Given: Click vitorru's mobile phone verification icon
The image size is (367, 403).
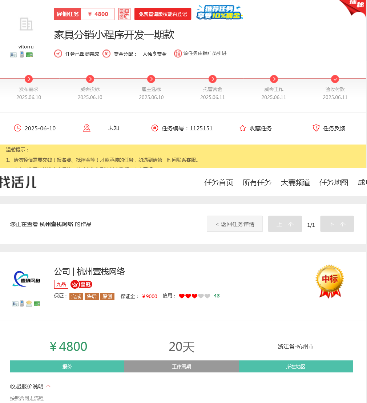Looking at the screenshot, I should pos(22,54).
